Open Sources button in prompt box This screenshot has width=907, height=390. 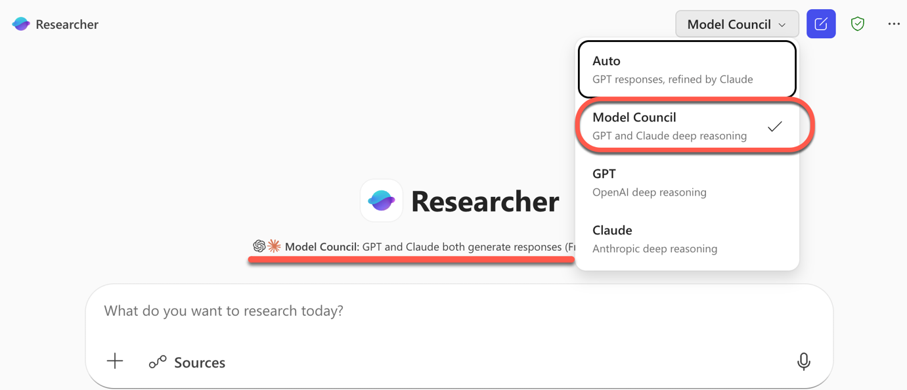coord(199,362)
